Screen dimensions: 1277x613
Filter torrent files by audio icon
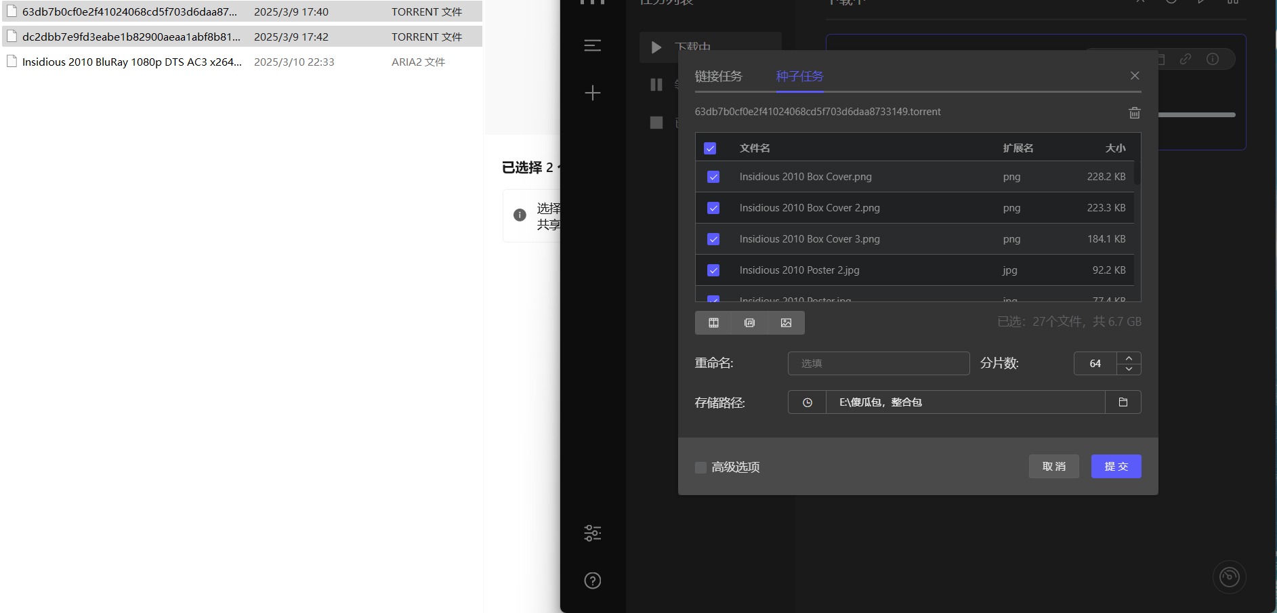coord(749,322)
